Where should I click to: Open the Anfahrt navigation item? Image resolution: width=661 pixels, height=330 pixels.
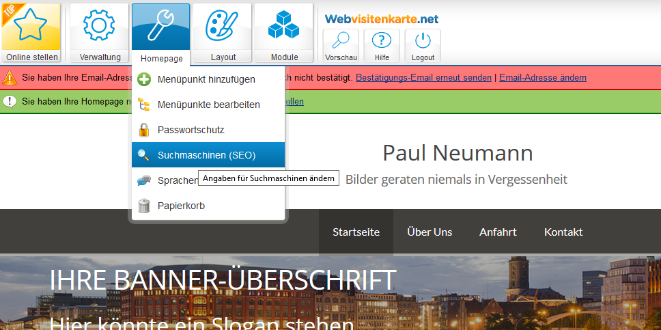click(x=498, y=232)
